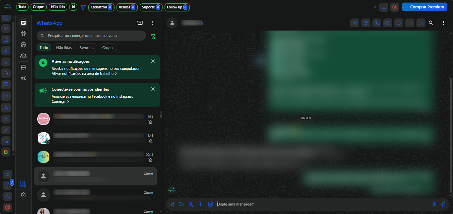Click the blue funnel filter in top bar
Image resolution: width=453 pixels, height=214 pixels.
pos(83,7)
